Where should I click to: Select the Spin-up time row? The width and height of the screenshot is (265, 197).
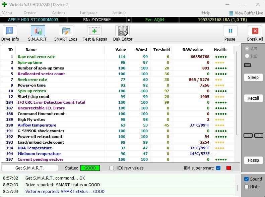(x=118, y=62)
